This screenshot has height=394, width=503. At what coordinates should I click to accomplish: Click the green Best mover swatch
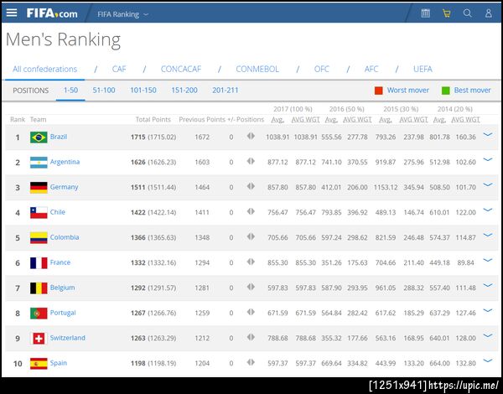coord(446,91)
